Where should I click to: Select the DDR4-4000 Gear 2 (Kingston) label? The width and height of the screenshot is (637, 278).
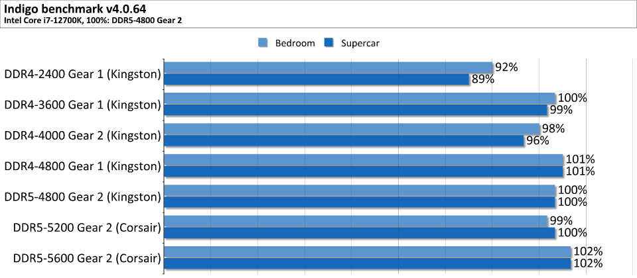(x=82, y=136)
